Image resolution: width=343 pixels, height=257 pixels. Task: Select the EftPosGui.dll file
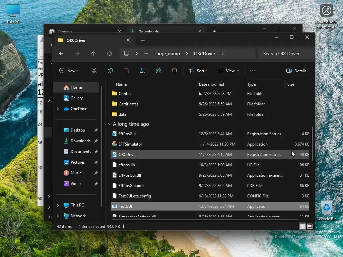pos(210,175)
